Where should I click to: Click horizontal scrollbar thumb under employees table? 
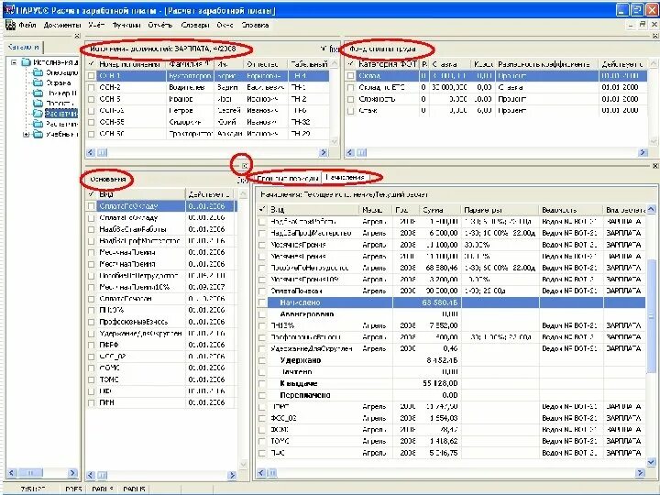(103, 152)
